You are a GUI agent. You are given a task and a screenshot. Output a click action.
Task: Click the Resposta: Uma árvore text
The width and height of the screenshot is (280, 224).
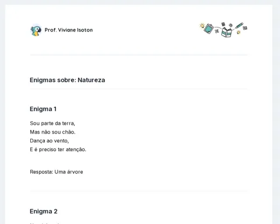57,172
